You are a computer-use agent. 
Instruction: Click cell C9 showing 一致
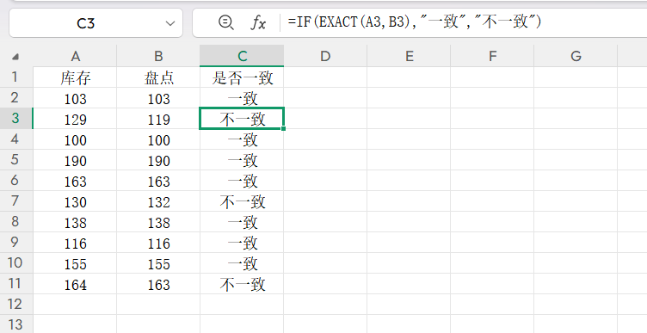243,242
